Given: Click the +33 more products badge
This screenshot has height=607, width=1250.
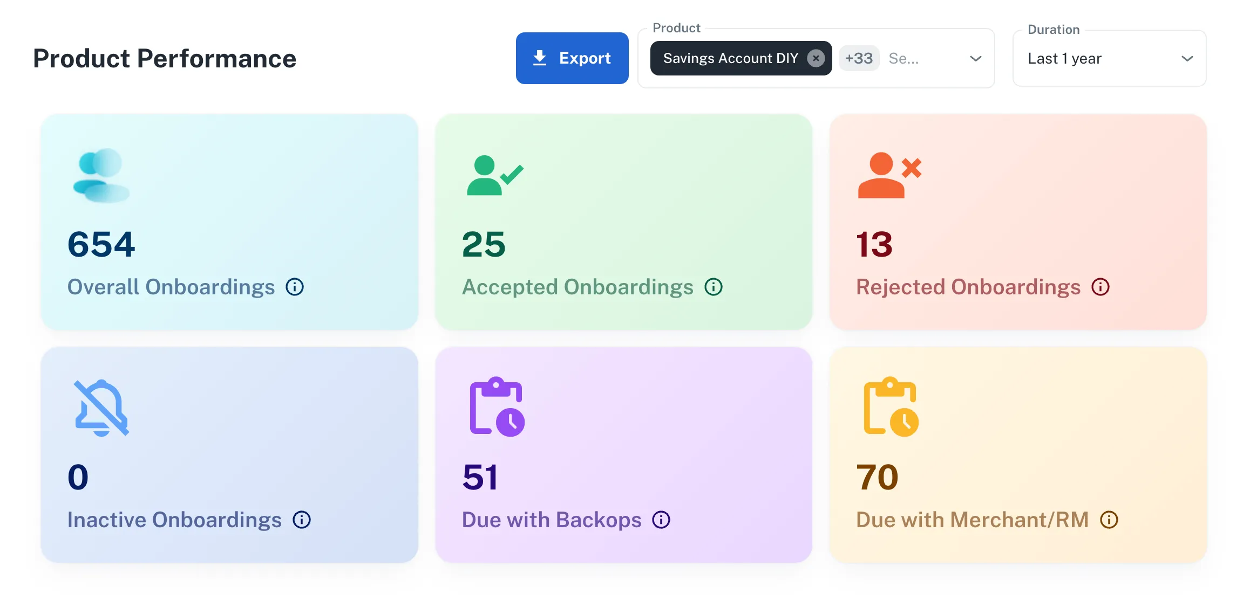Looking at the screenshot, I should point(859,58).
